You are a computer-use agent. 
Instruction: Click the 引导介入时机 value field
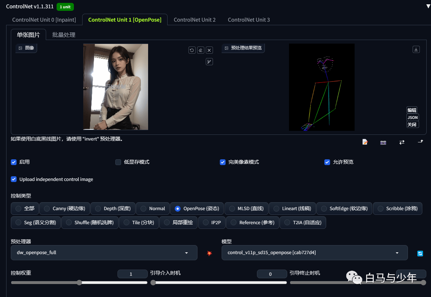coord(272,274)
